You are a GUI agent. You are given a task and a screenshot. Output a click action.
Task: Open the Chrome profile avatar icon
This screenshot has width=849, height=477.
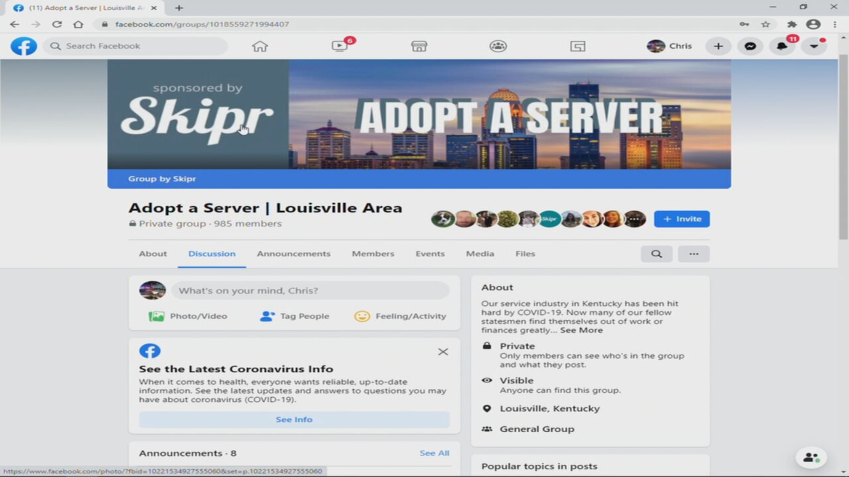tap(813, 24)
